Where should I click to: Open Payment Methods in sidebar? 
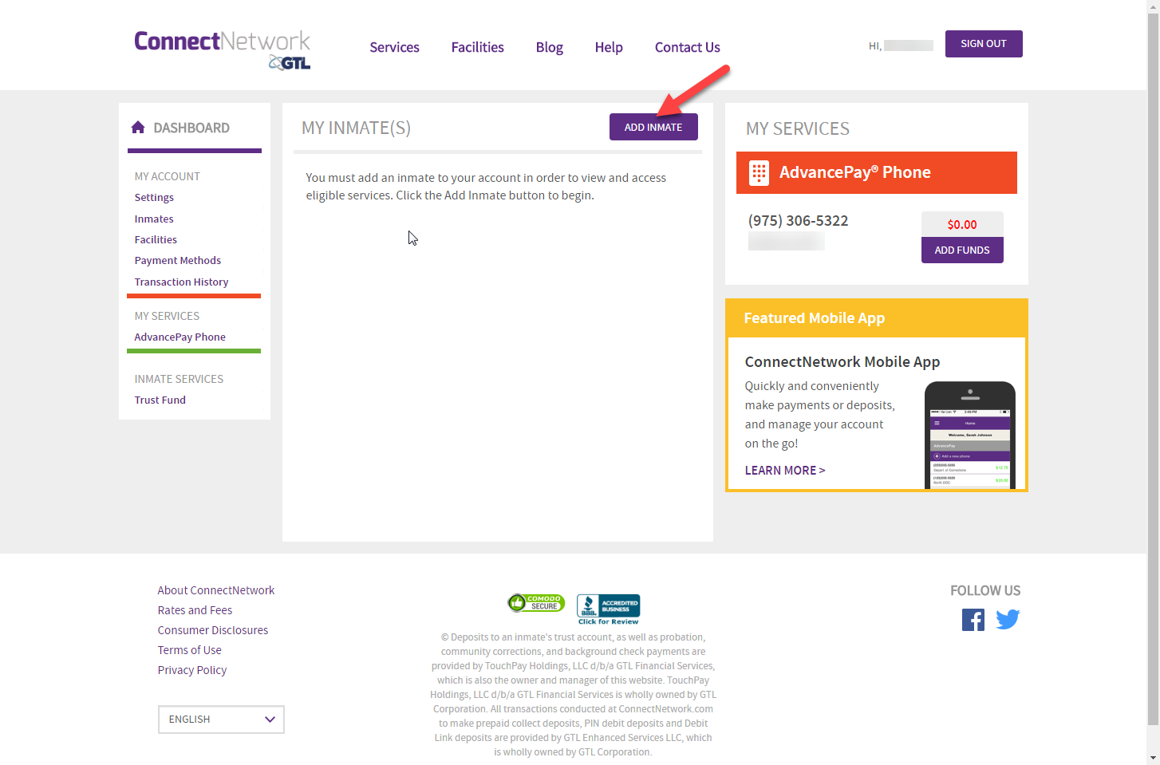click(178, 260)
